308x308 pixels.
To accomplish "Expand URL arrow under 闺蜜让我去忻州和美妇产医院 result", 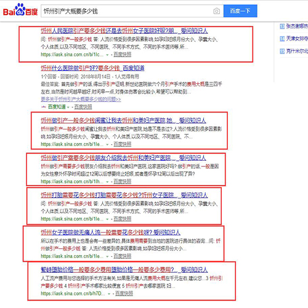I will pyautogui.click(x=107, y=145).
